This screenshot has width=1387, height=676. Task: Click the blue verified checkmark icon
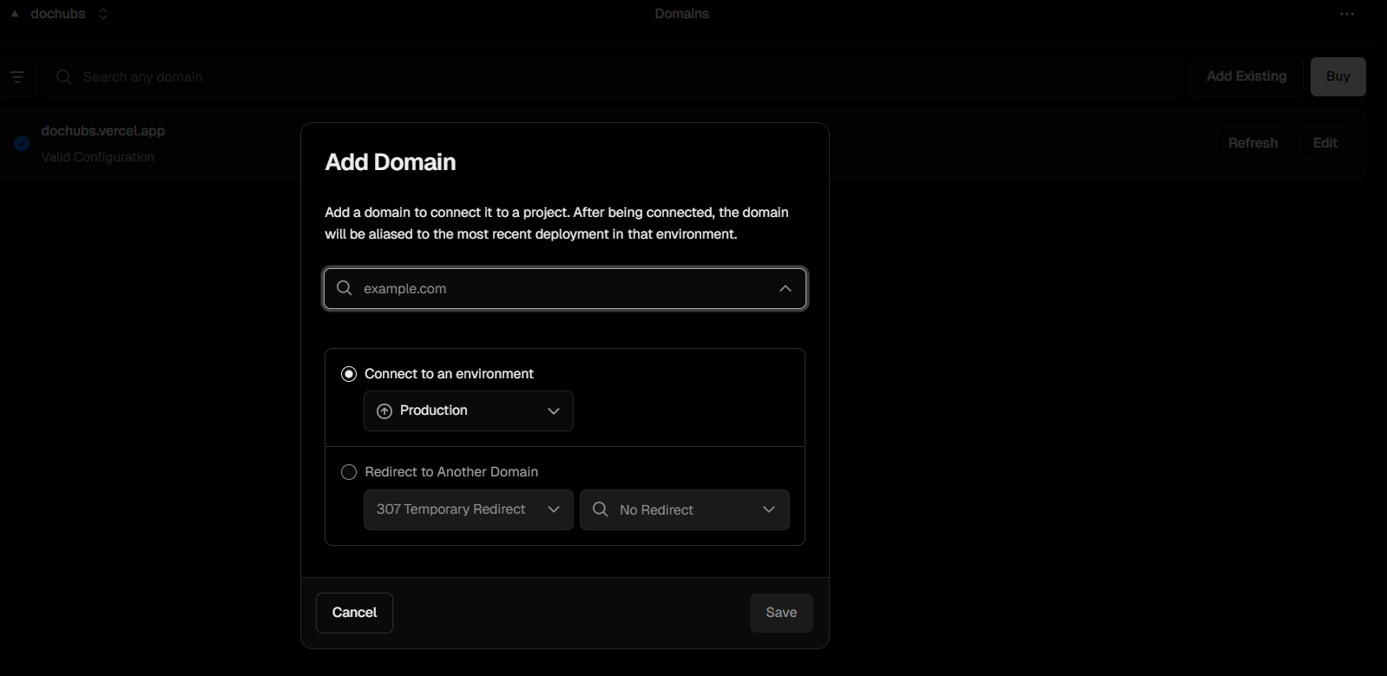(x=23, y=143)
